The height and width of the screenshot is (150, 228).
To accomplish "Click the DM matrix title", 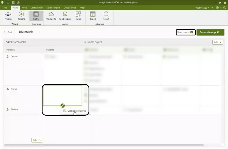I will (26, 32).
